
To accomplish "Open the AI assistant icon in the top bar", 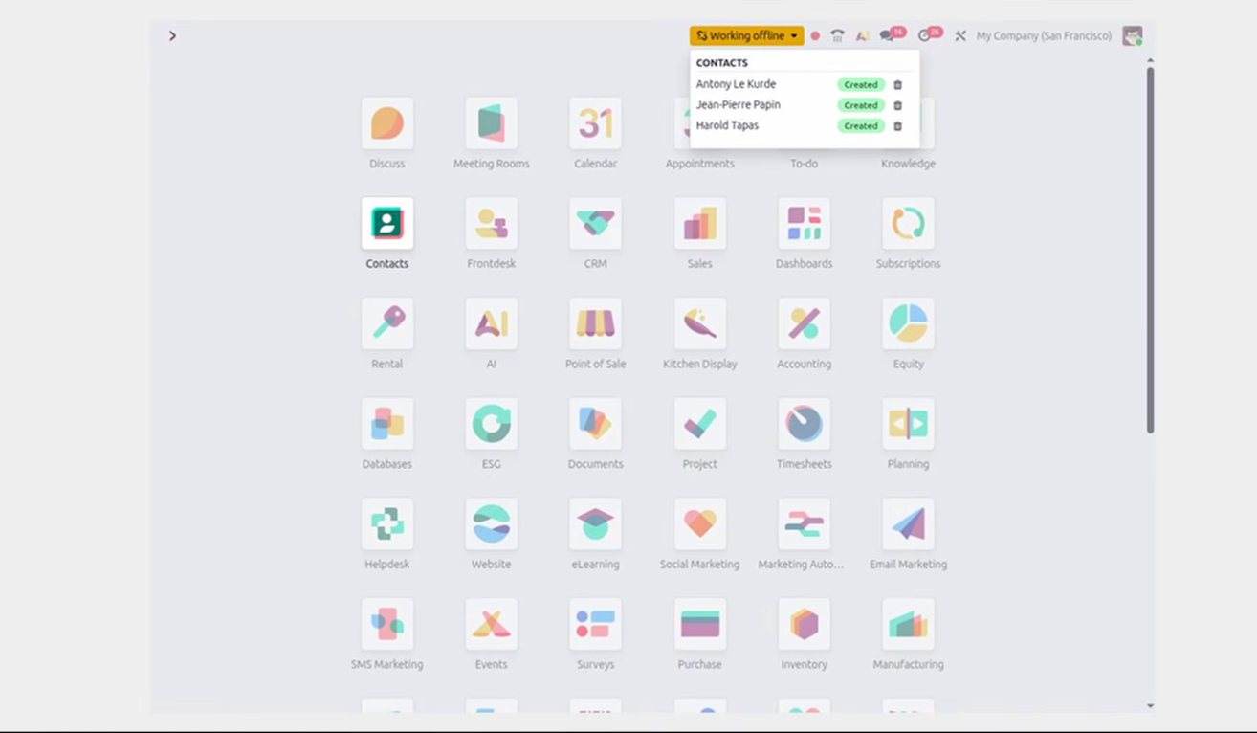I will pos(862,36).
